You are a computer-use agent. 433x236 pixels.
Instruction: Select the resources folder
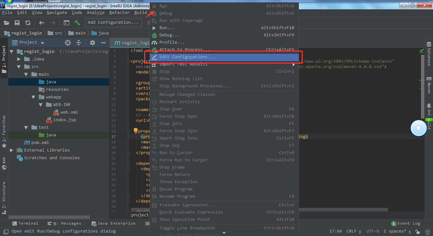(x=54, y=89)
